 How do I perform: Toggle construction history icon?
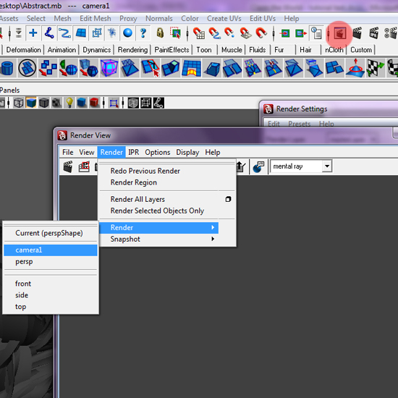tap(316, 33)
